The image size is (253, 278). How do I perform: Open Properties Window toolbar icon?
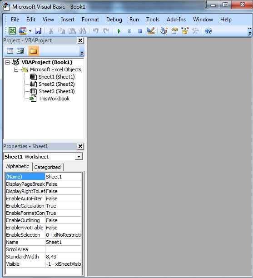[174, 31]
